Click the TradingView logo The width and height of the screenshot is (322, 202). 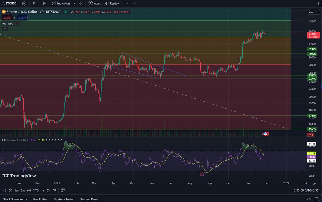tap(19, 176)
